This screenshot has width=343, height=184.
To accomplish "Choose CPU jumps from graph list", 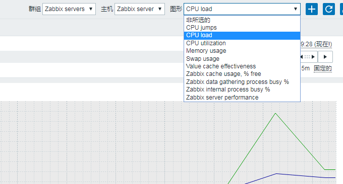I will [x=242, y=28].
